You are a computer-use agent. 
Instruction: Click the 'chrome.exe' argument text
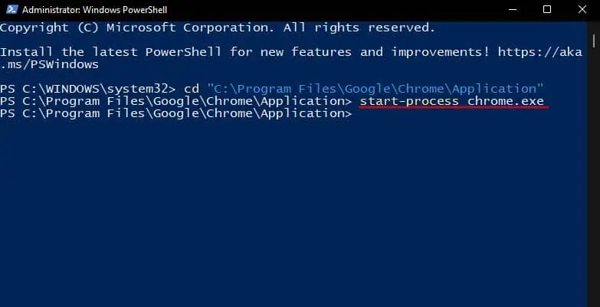508,101
